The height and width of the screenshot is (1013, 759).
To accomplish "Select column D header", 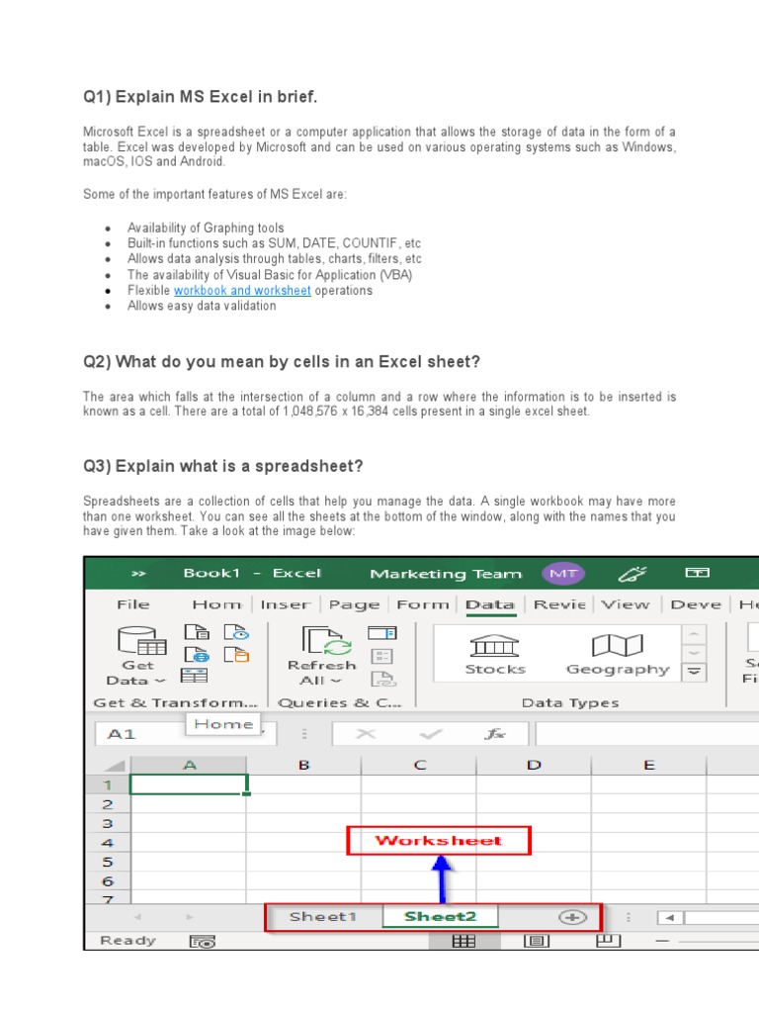I will click(534, 766).
